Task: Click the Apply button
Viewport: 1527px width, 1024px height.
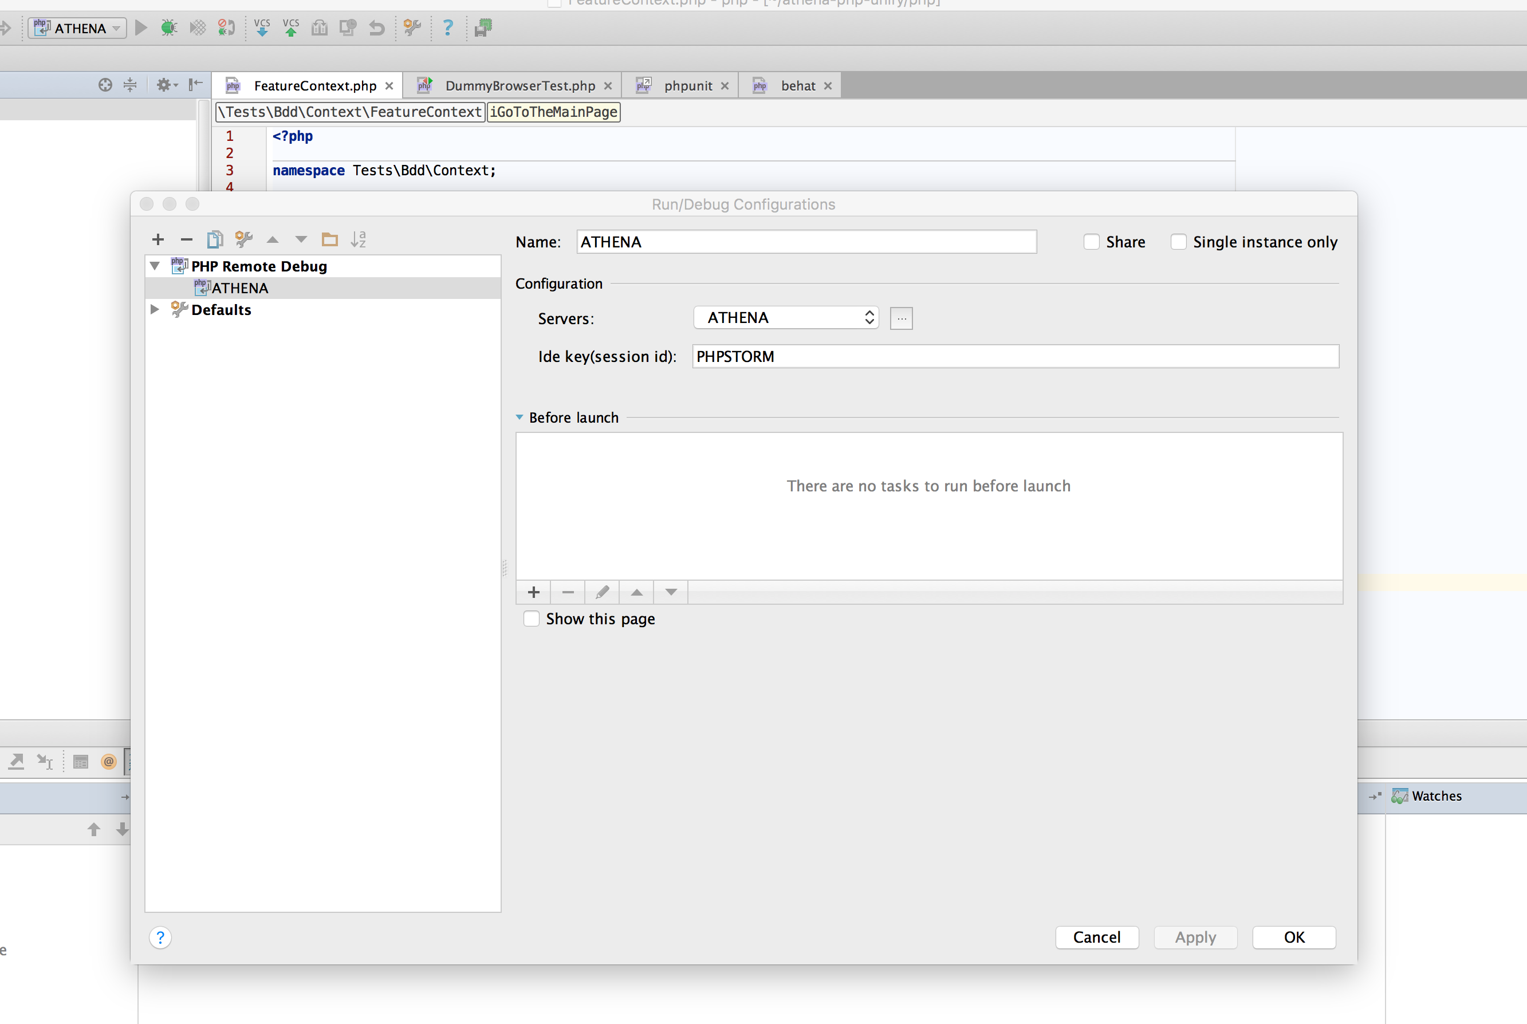Action: 1195,937
